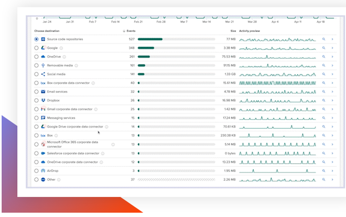Click magnifier icon in Google row
Image resolution: width=346 pixels, height=217 pixels.
point(324,48)
